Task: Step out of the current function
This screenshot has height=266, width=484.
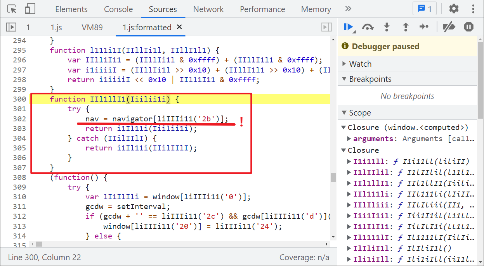Action: coord(406,27)
